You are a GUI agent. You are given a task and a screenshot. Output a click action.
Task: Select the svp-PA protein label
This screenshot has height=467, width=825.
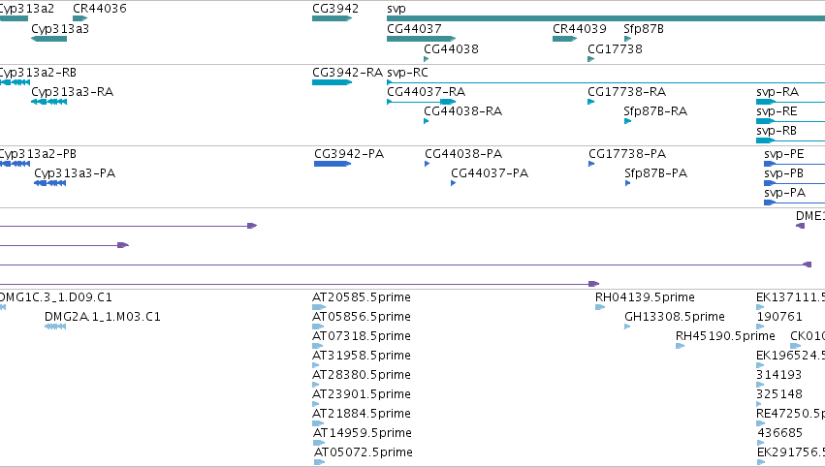pyautogui.click(x=784, y=193)
